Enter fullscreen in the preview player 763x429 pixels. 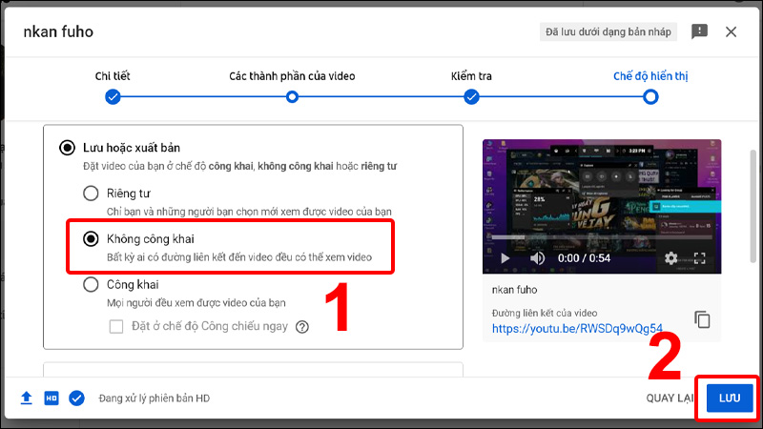click(x=700, y=257)
